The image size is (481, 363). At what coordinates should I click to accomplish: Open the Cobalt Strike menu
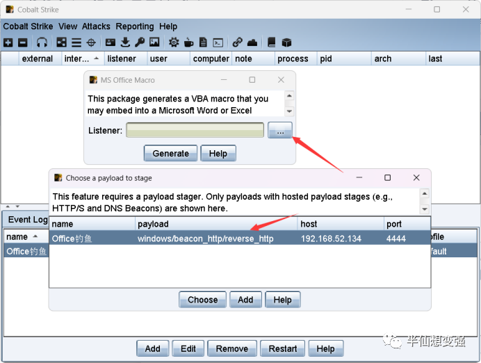tap(28, 26)
